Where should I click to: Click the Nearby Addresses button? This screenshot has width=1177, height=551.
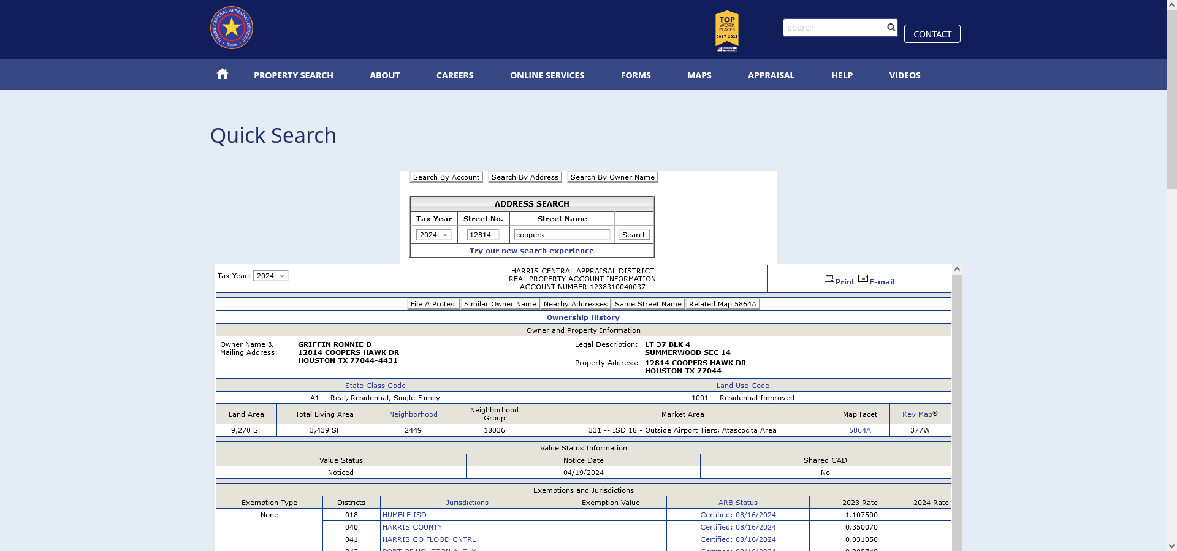(x=576, y=304)
